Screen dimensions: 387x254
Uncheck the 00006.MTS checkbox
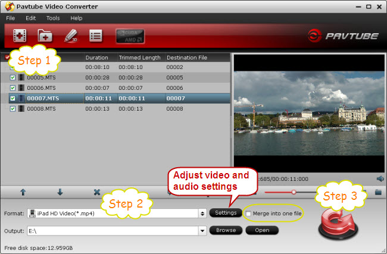coord(13,88)
